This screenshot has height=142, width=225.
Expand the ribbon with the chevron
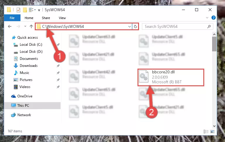point(207,18)
